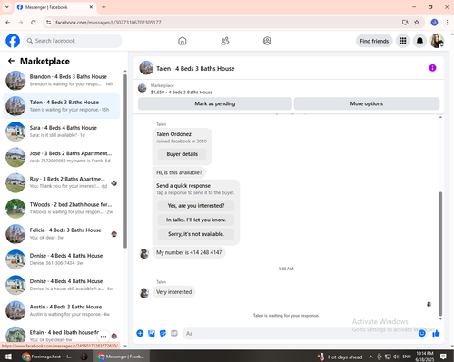This screenshot has width=454, height=362.
Task: Click the message text box Aa
Action: click(300, 333)
